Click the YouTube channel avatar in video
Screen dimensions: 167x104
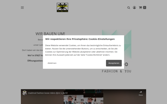tap(24, 93)
